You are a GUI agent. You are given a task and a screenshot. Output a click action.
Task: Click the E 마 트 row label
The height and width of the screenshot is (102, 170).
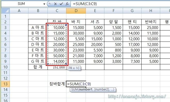point(38,50)
